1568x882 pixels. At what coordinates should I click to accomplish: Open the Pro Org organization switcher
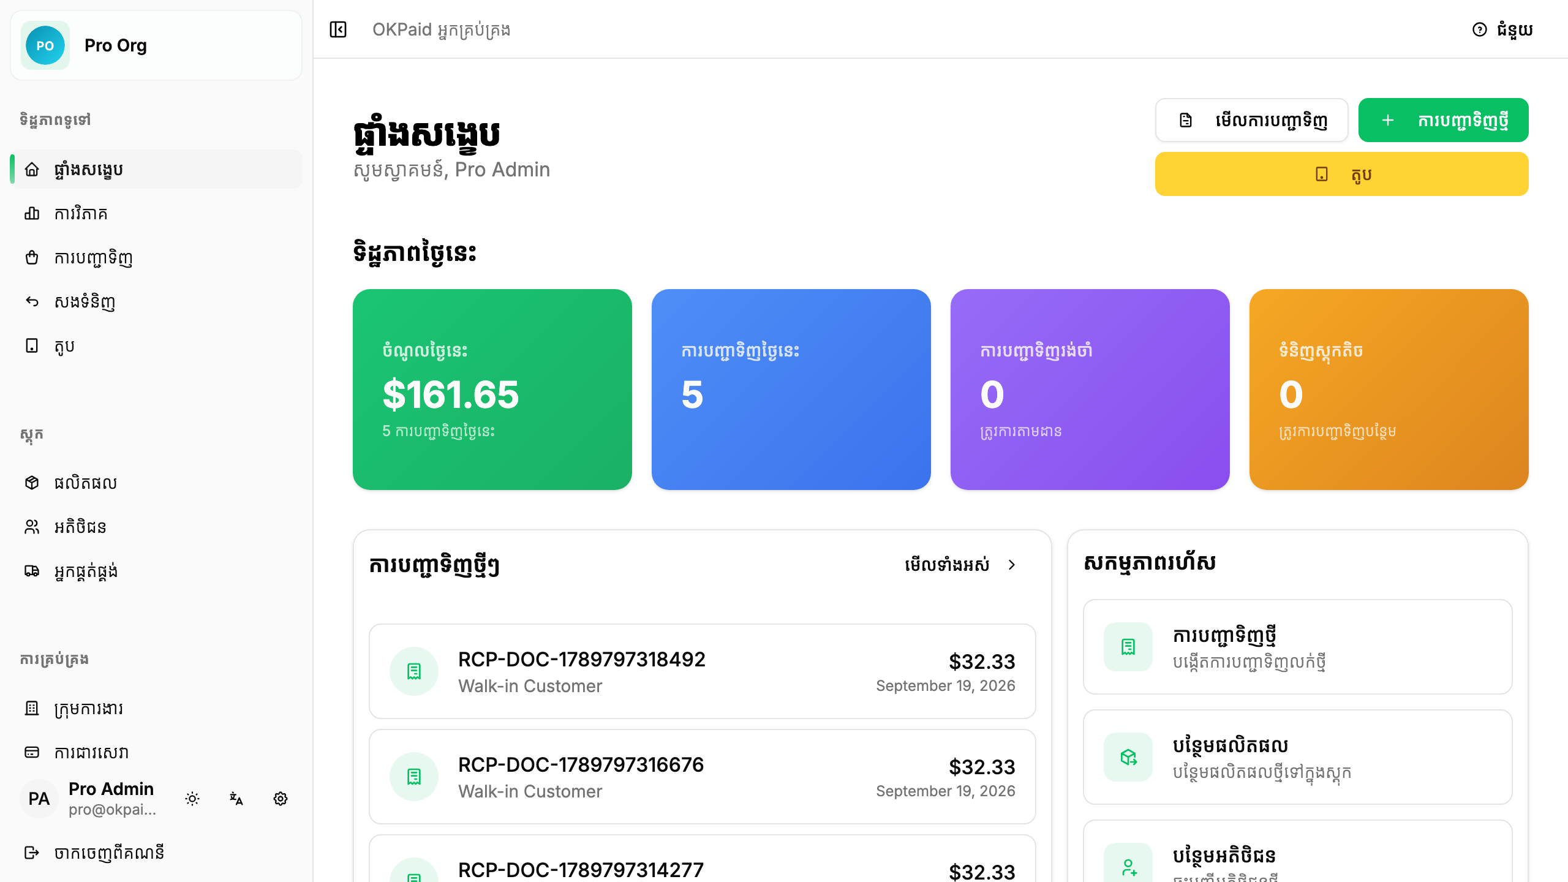pyautogui.click(x=156, y=45)
